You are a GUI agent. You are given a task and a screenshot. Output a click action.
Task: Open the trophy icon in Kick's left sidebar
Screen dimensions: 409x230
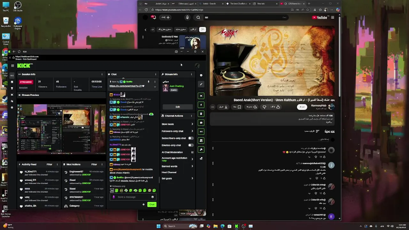click(x=12, y=88)
